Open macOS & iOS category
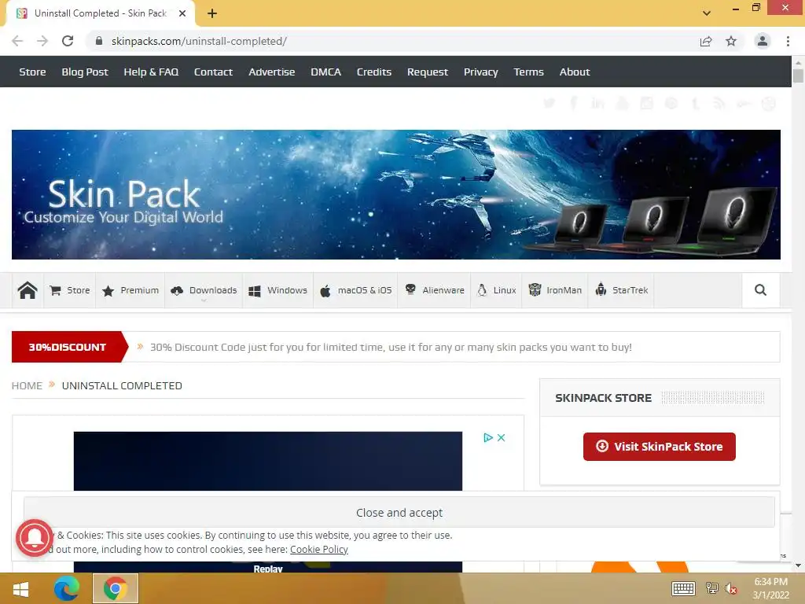The height and width of the screenshot is (604, 805). pos(355,290)
